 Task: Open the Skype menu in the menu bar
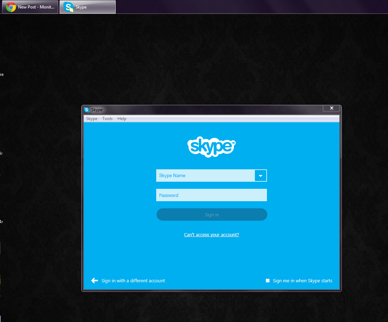pyautogui.click(x=92, y=119)
